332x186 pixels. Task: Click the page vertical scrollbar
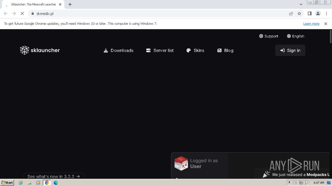coord(330,36)
